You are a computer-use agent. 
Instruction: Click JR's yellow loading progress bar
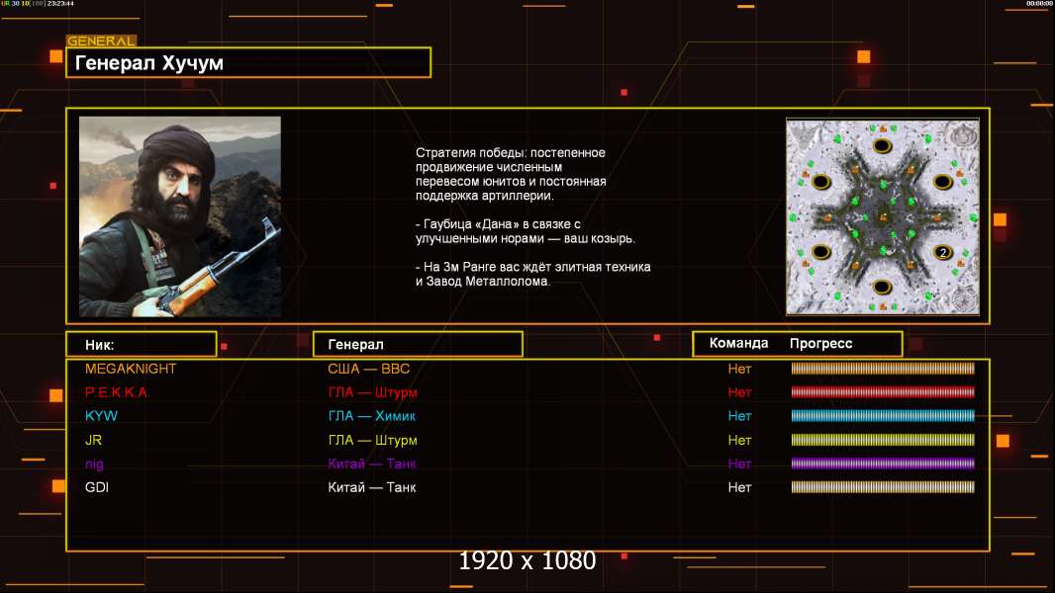[x=883, y=440]
